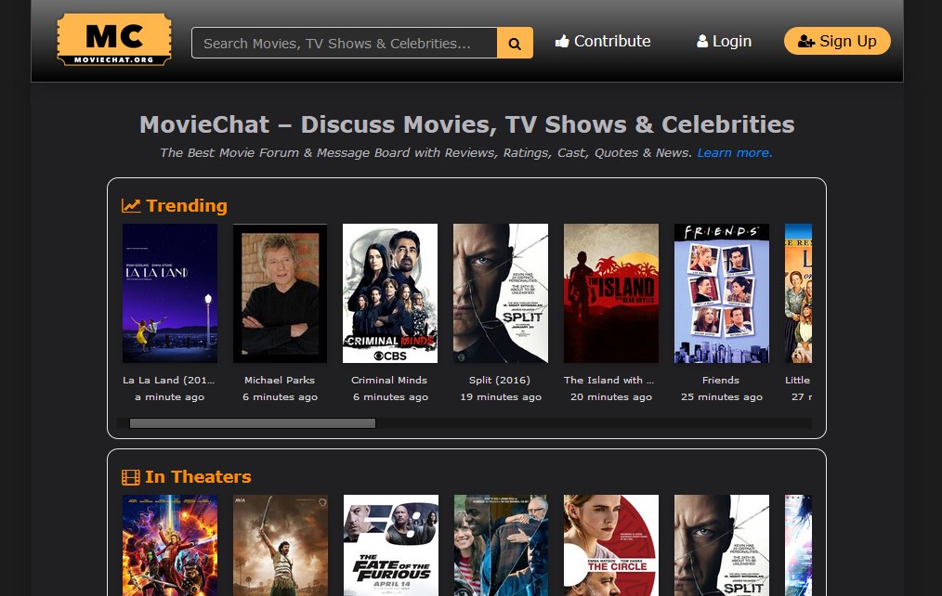942x596 pixels.
Task: Open the La La Land poster
Action: click(x=170, y=293)
